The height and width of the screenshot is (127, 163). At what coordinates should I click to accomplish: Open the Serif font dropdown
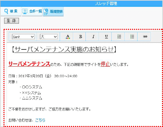coord(23,37)
